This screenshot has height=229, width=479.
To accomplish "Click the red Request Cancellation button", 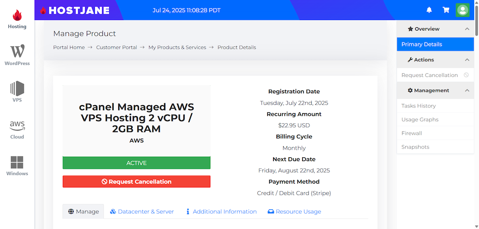I will click(x=137, y=182).
